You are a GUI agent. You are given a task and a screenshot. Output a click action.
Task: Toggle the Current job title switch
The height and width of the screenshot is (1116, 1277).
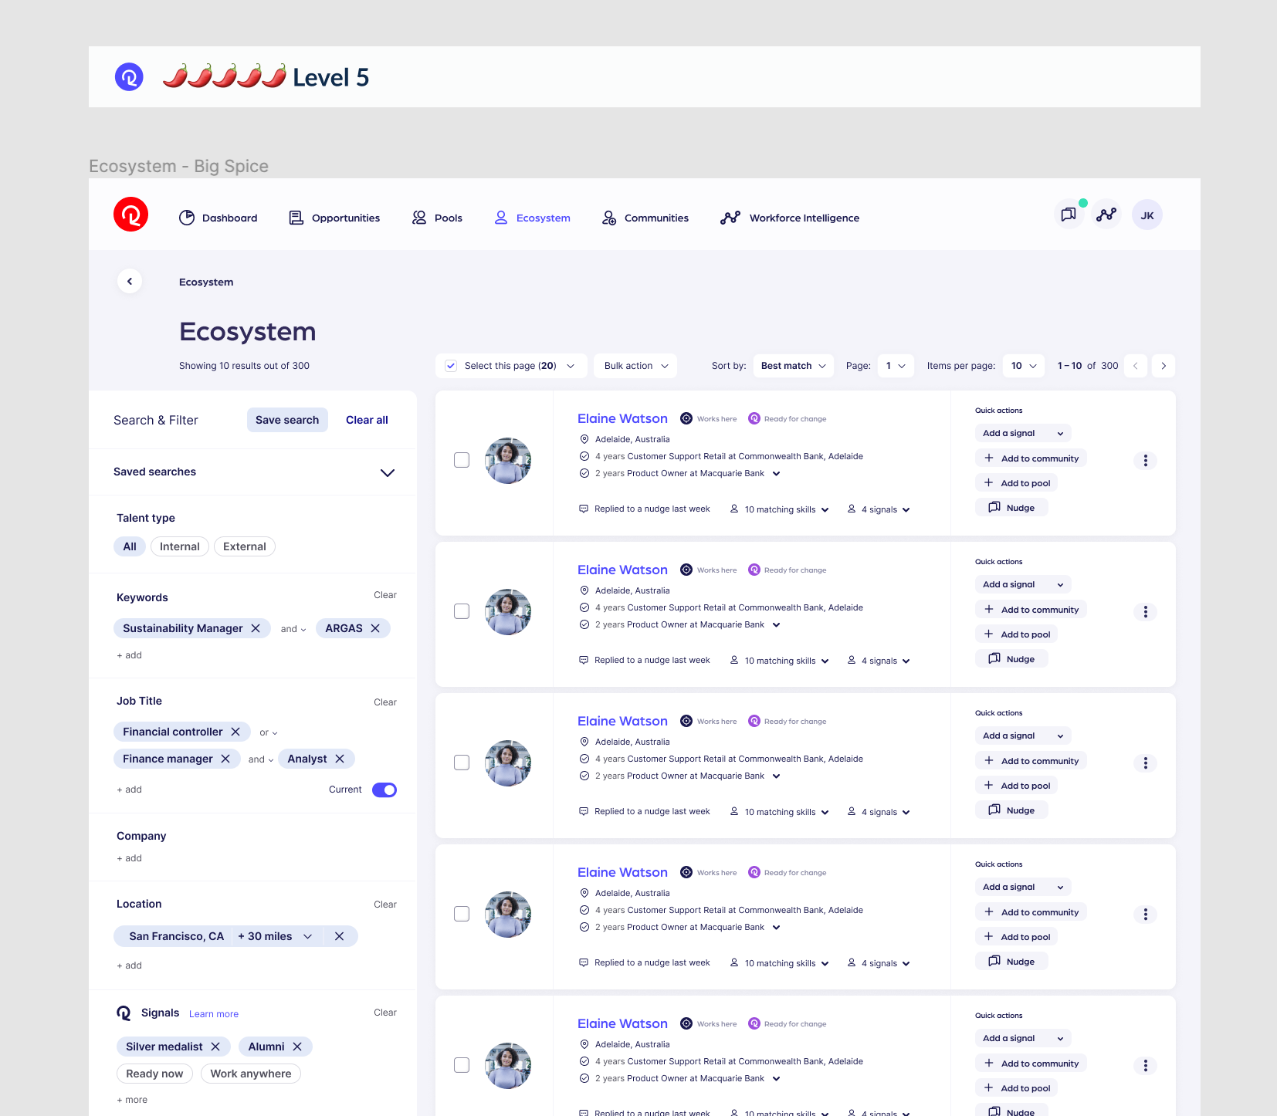point(384,790)
